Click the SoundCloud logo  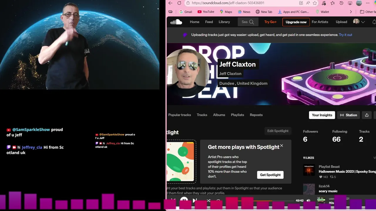(x=176, y=22)
